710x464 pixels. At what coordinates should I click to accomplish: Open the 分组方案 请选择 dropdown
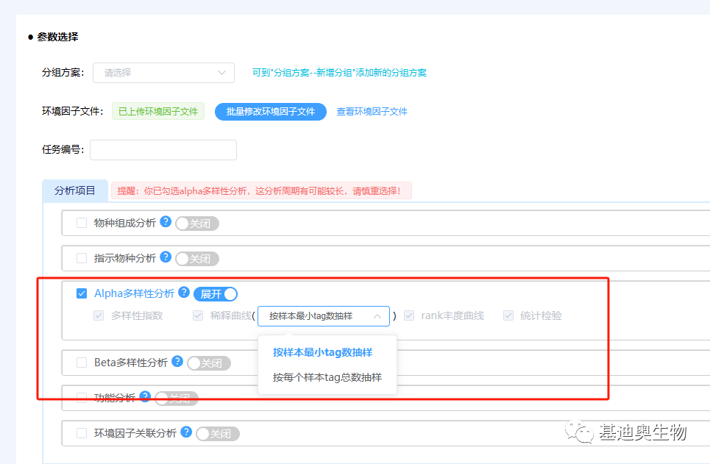(x=163, y=73)
